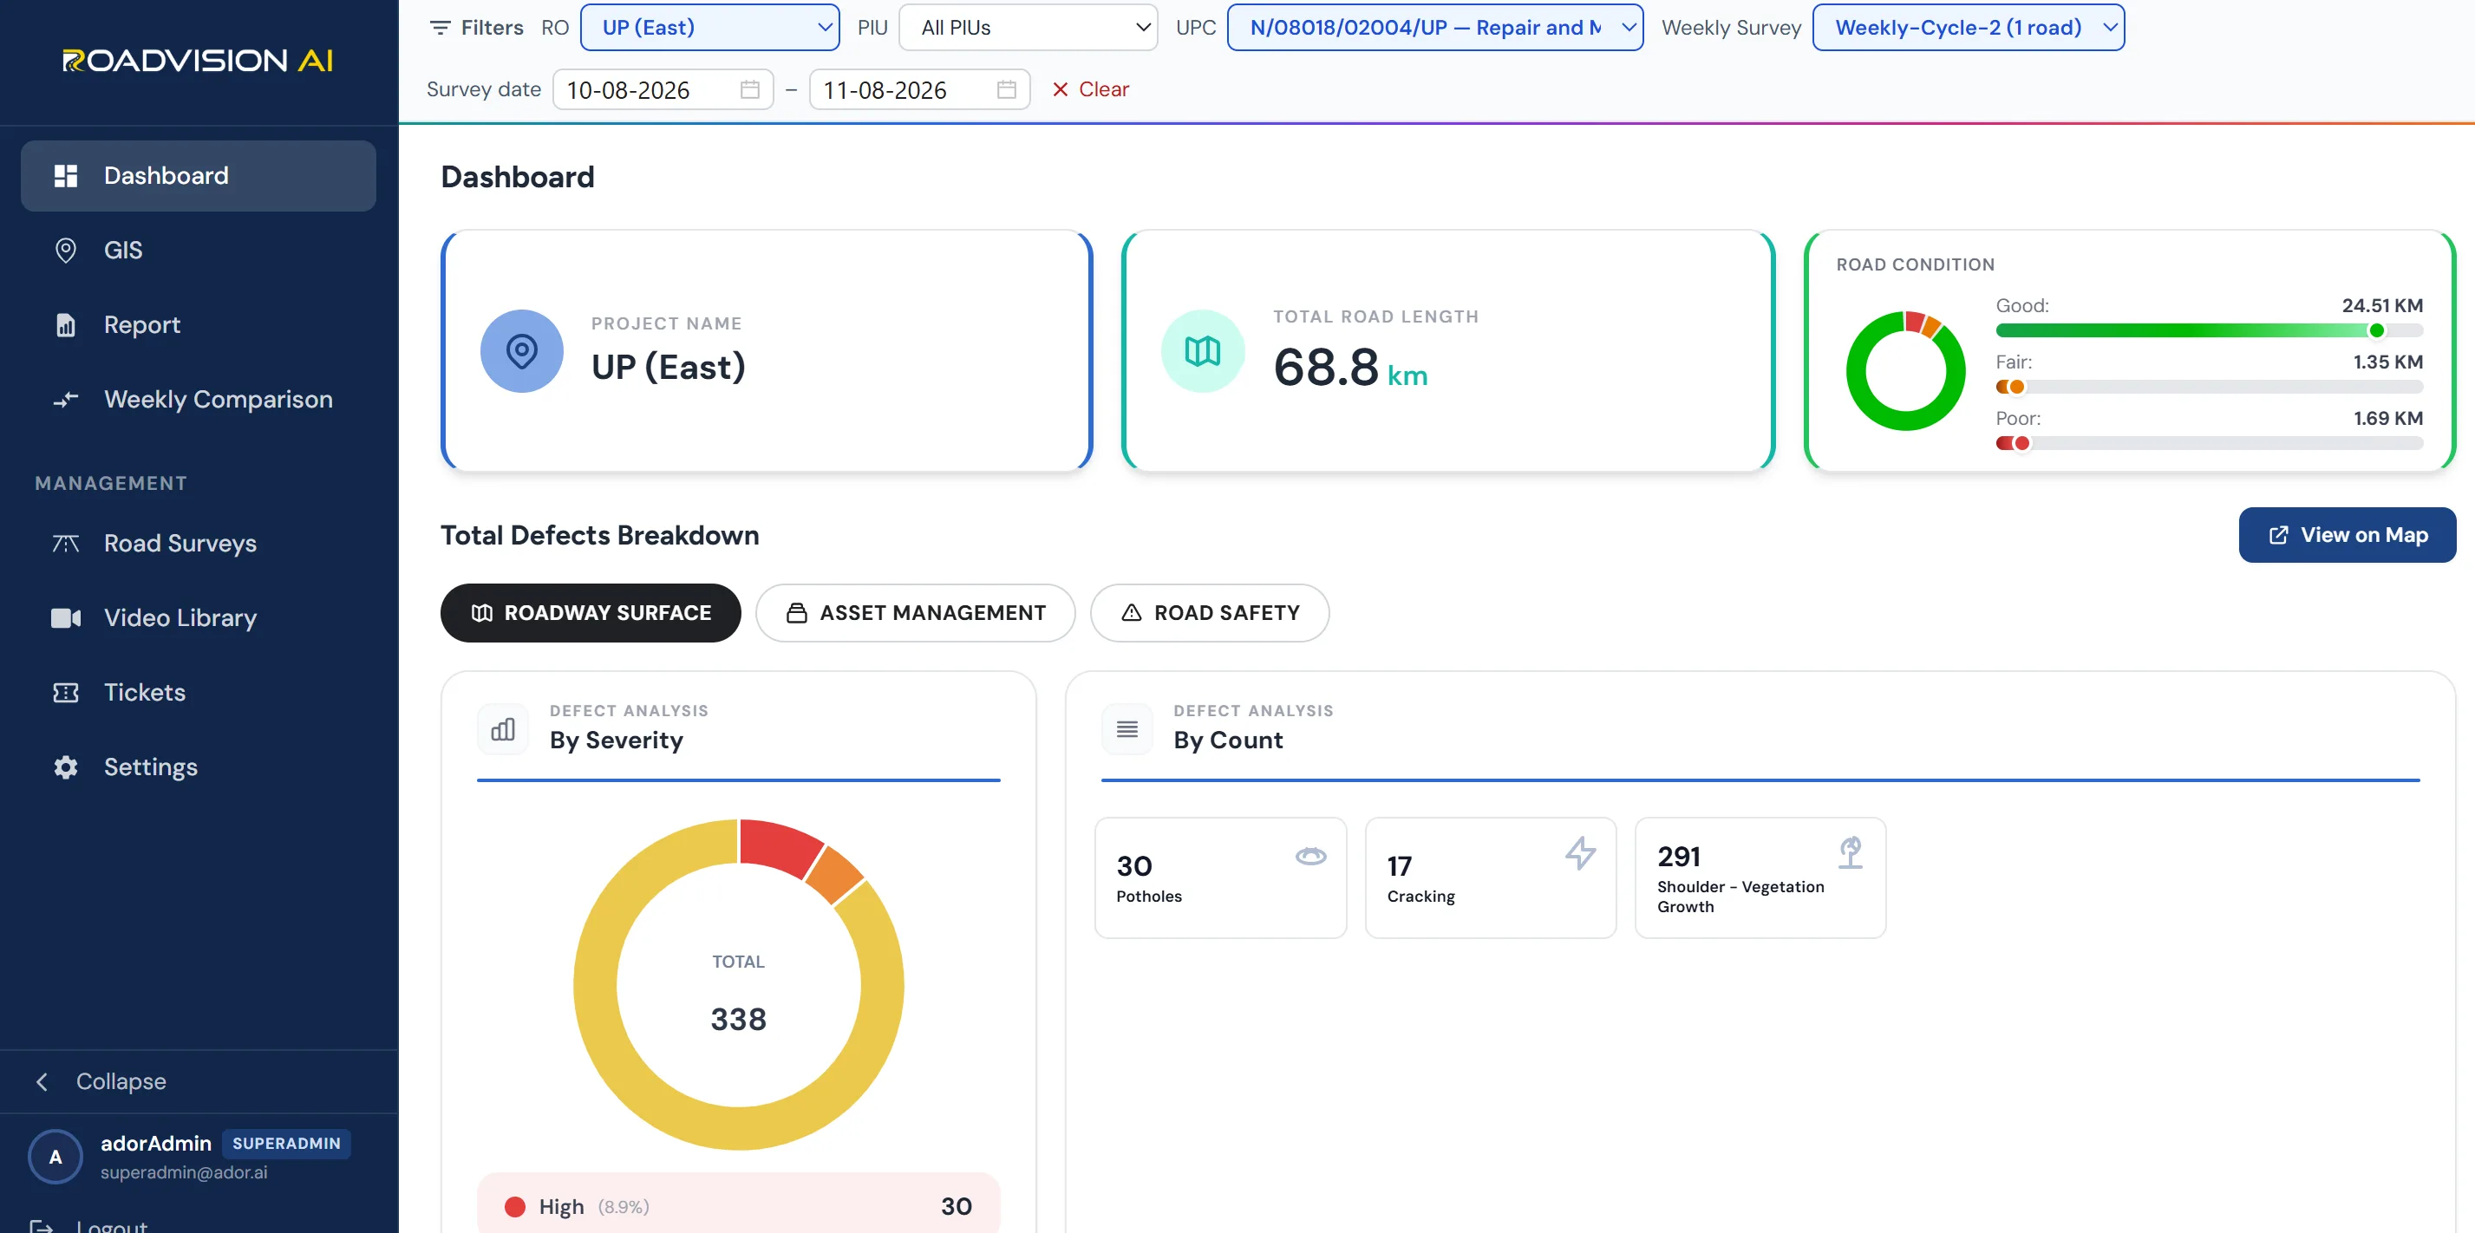Click the GIS location pin icon

pos(65,250)
